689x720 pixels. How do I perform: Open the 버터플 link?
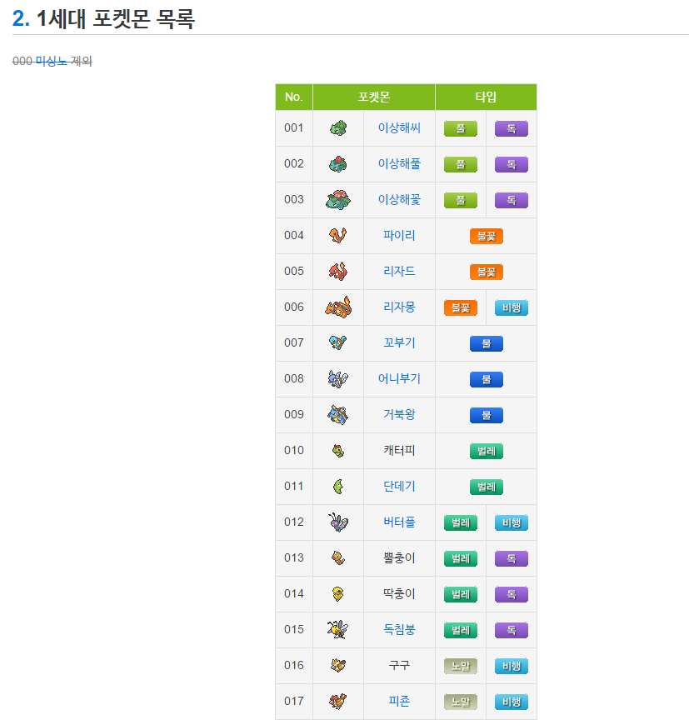click(399, 522)
